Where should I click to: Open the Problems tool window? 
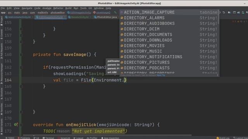(x=24, y=138)
